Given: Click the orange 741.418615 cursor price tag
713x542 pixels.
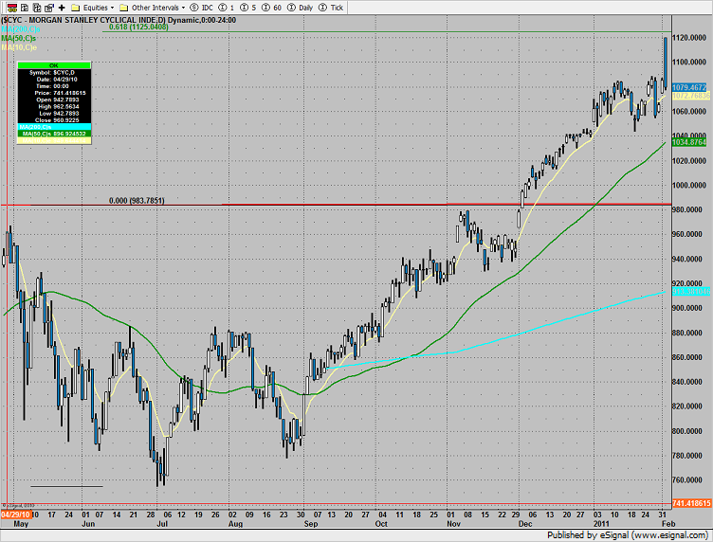Looking at the screenshot, I should (691, 503).
